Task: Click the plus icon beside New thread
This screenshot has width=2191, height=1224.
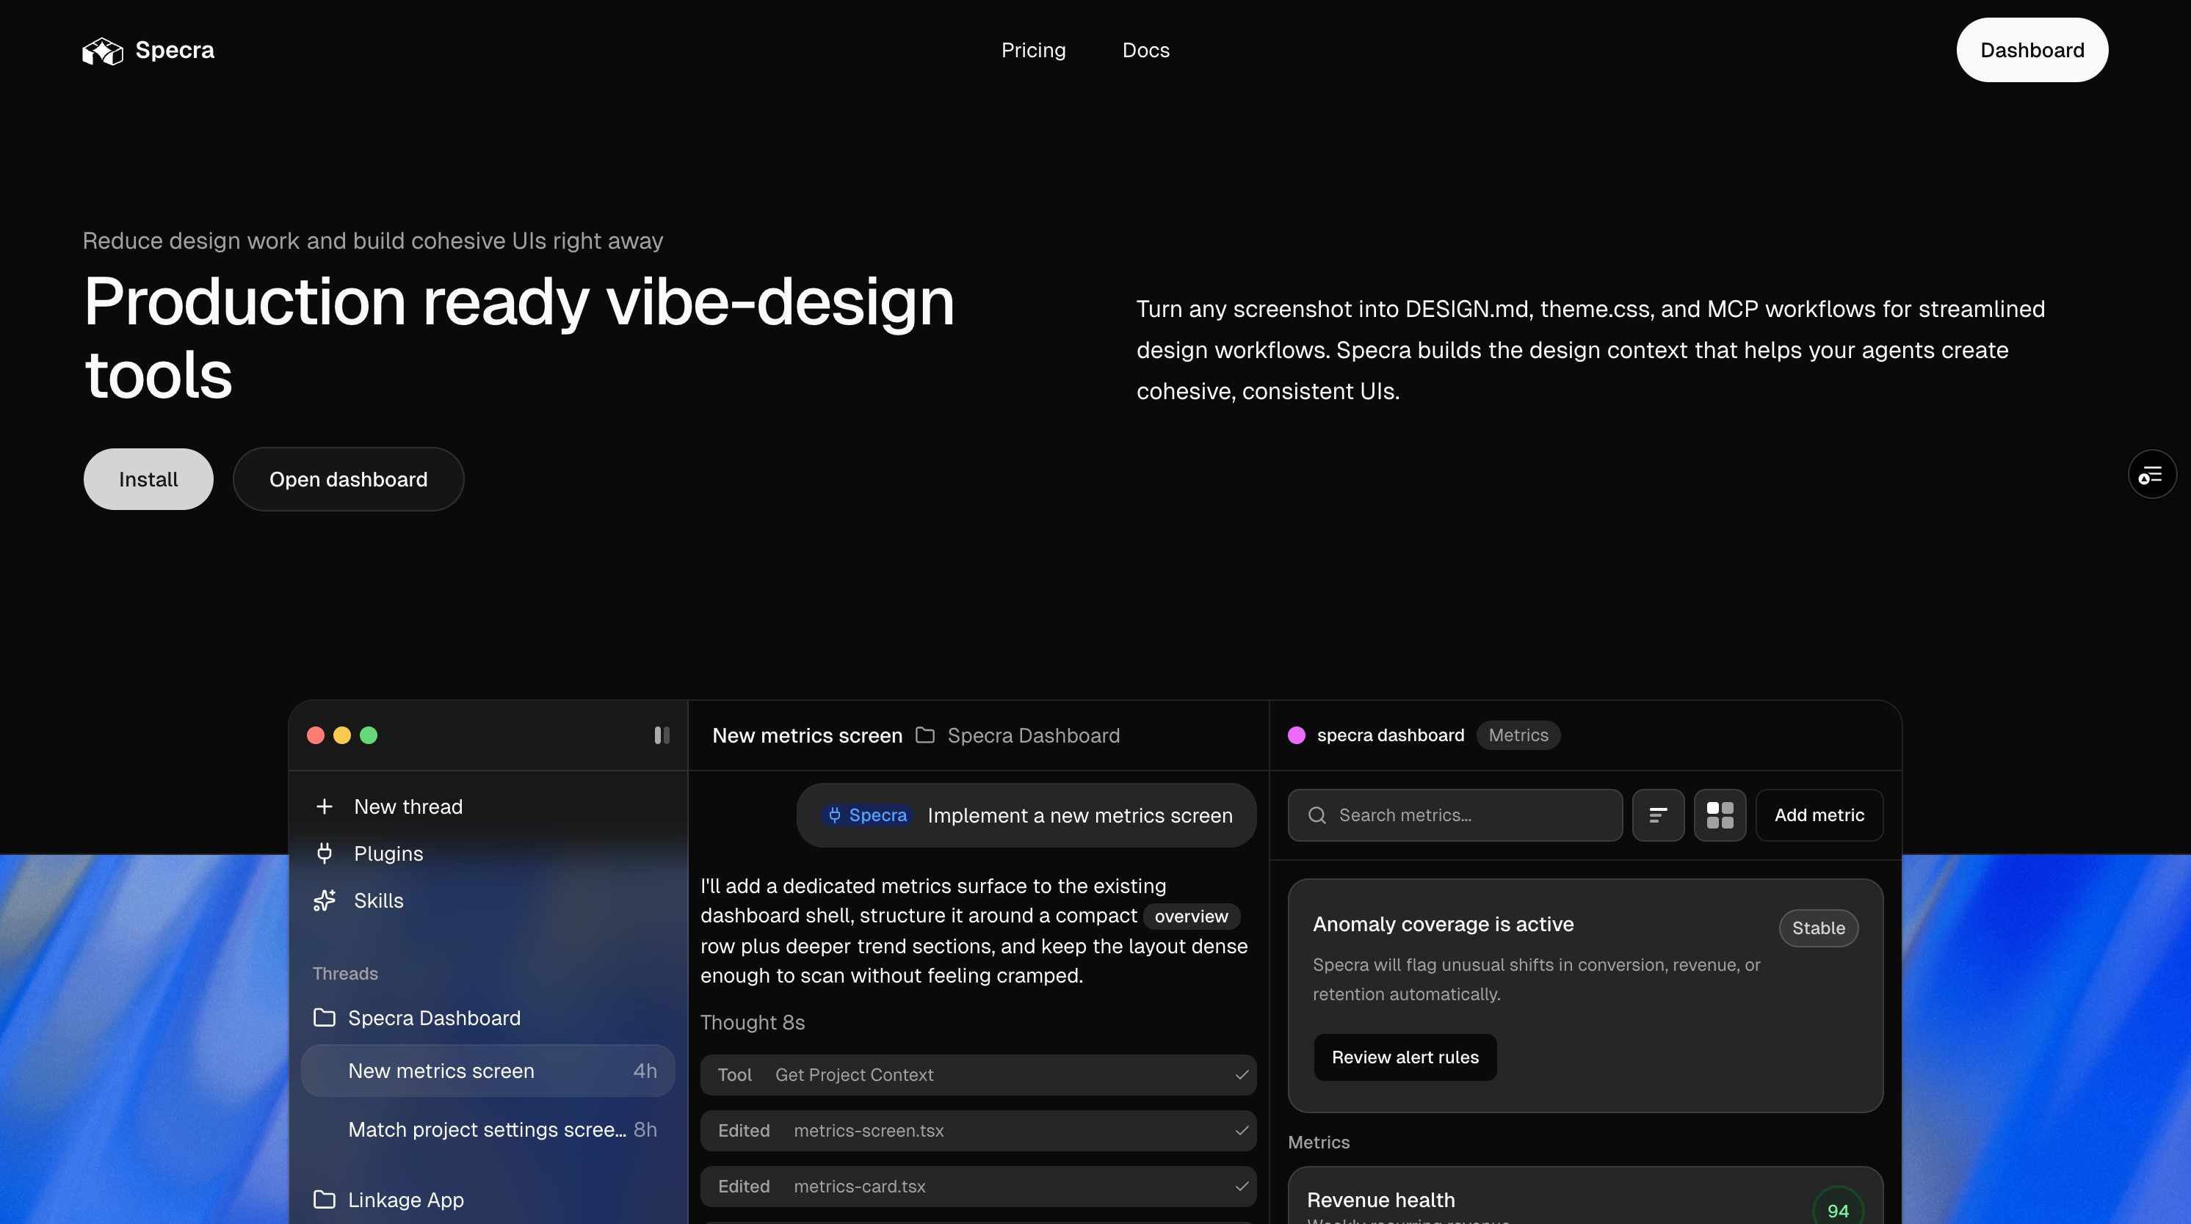Action: click(x=324, y=806)
